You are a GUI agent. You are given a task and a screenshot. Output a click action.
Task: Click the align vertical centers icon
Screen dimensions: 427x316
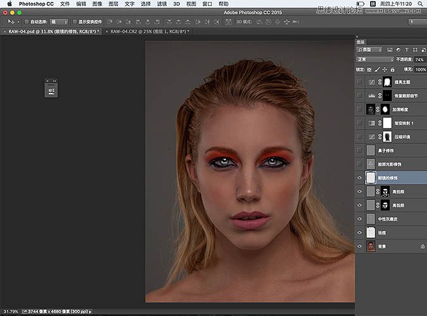tap(119, 21)
